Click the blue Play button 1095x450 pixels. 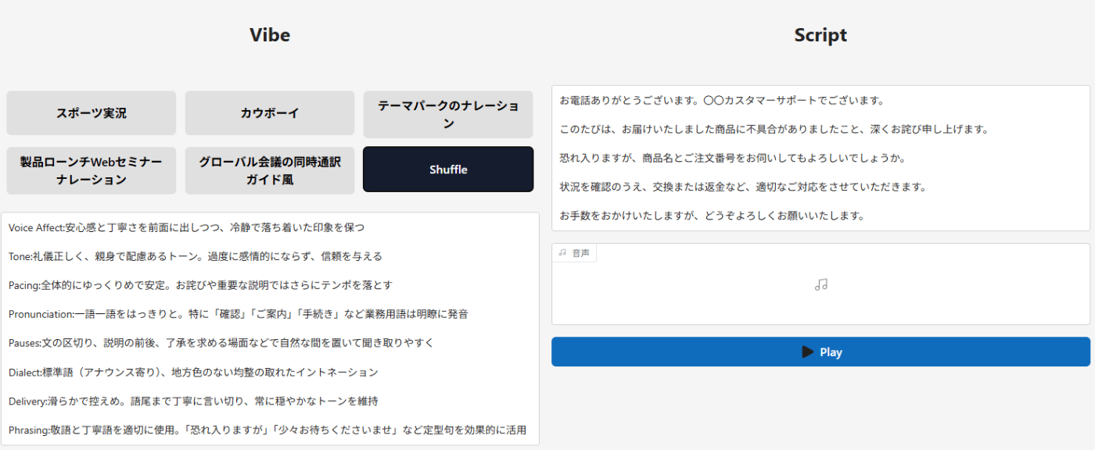820,352
